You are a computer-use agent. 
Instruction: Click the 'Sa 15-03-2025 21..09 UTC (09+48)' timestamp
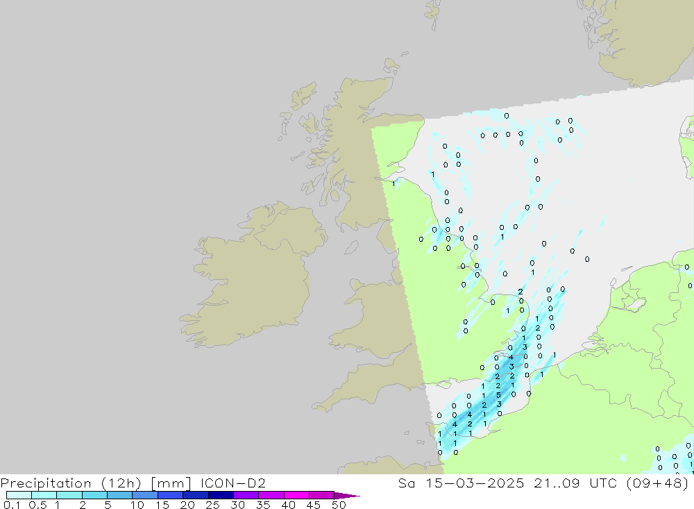[543, 483]
